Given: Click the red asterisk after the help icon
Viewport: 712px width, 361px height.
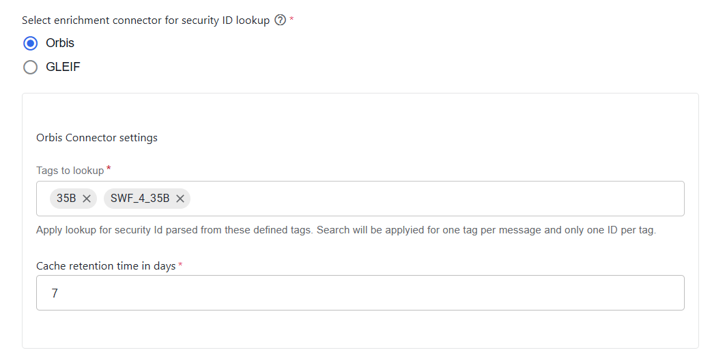Looking at the screenshot, I should [x=291, y=18].
